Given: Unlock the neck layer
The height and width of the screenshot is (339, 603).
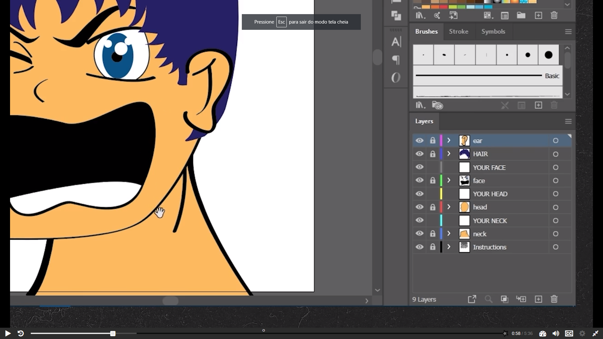Looking at the screenshot, I should point(432,234).
